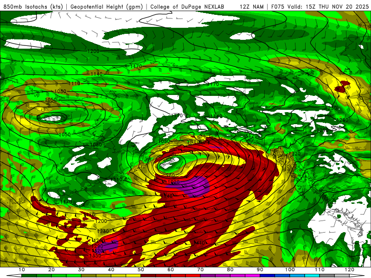Click the '10' label on the color scale
Image resolution: width=371 pixels, height=278 pixels.
tap(21, 270)
